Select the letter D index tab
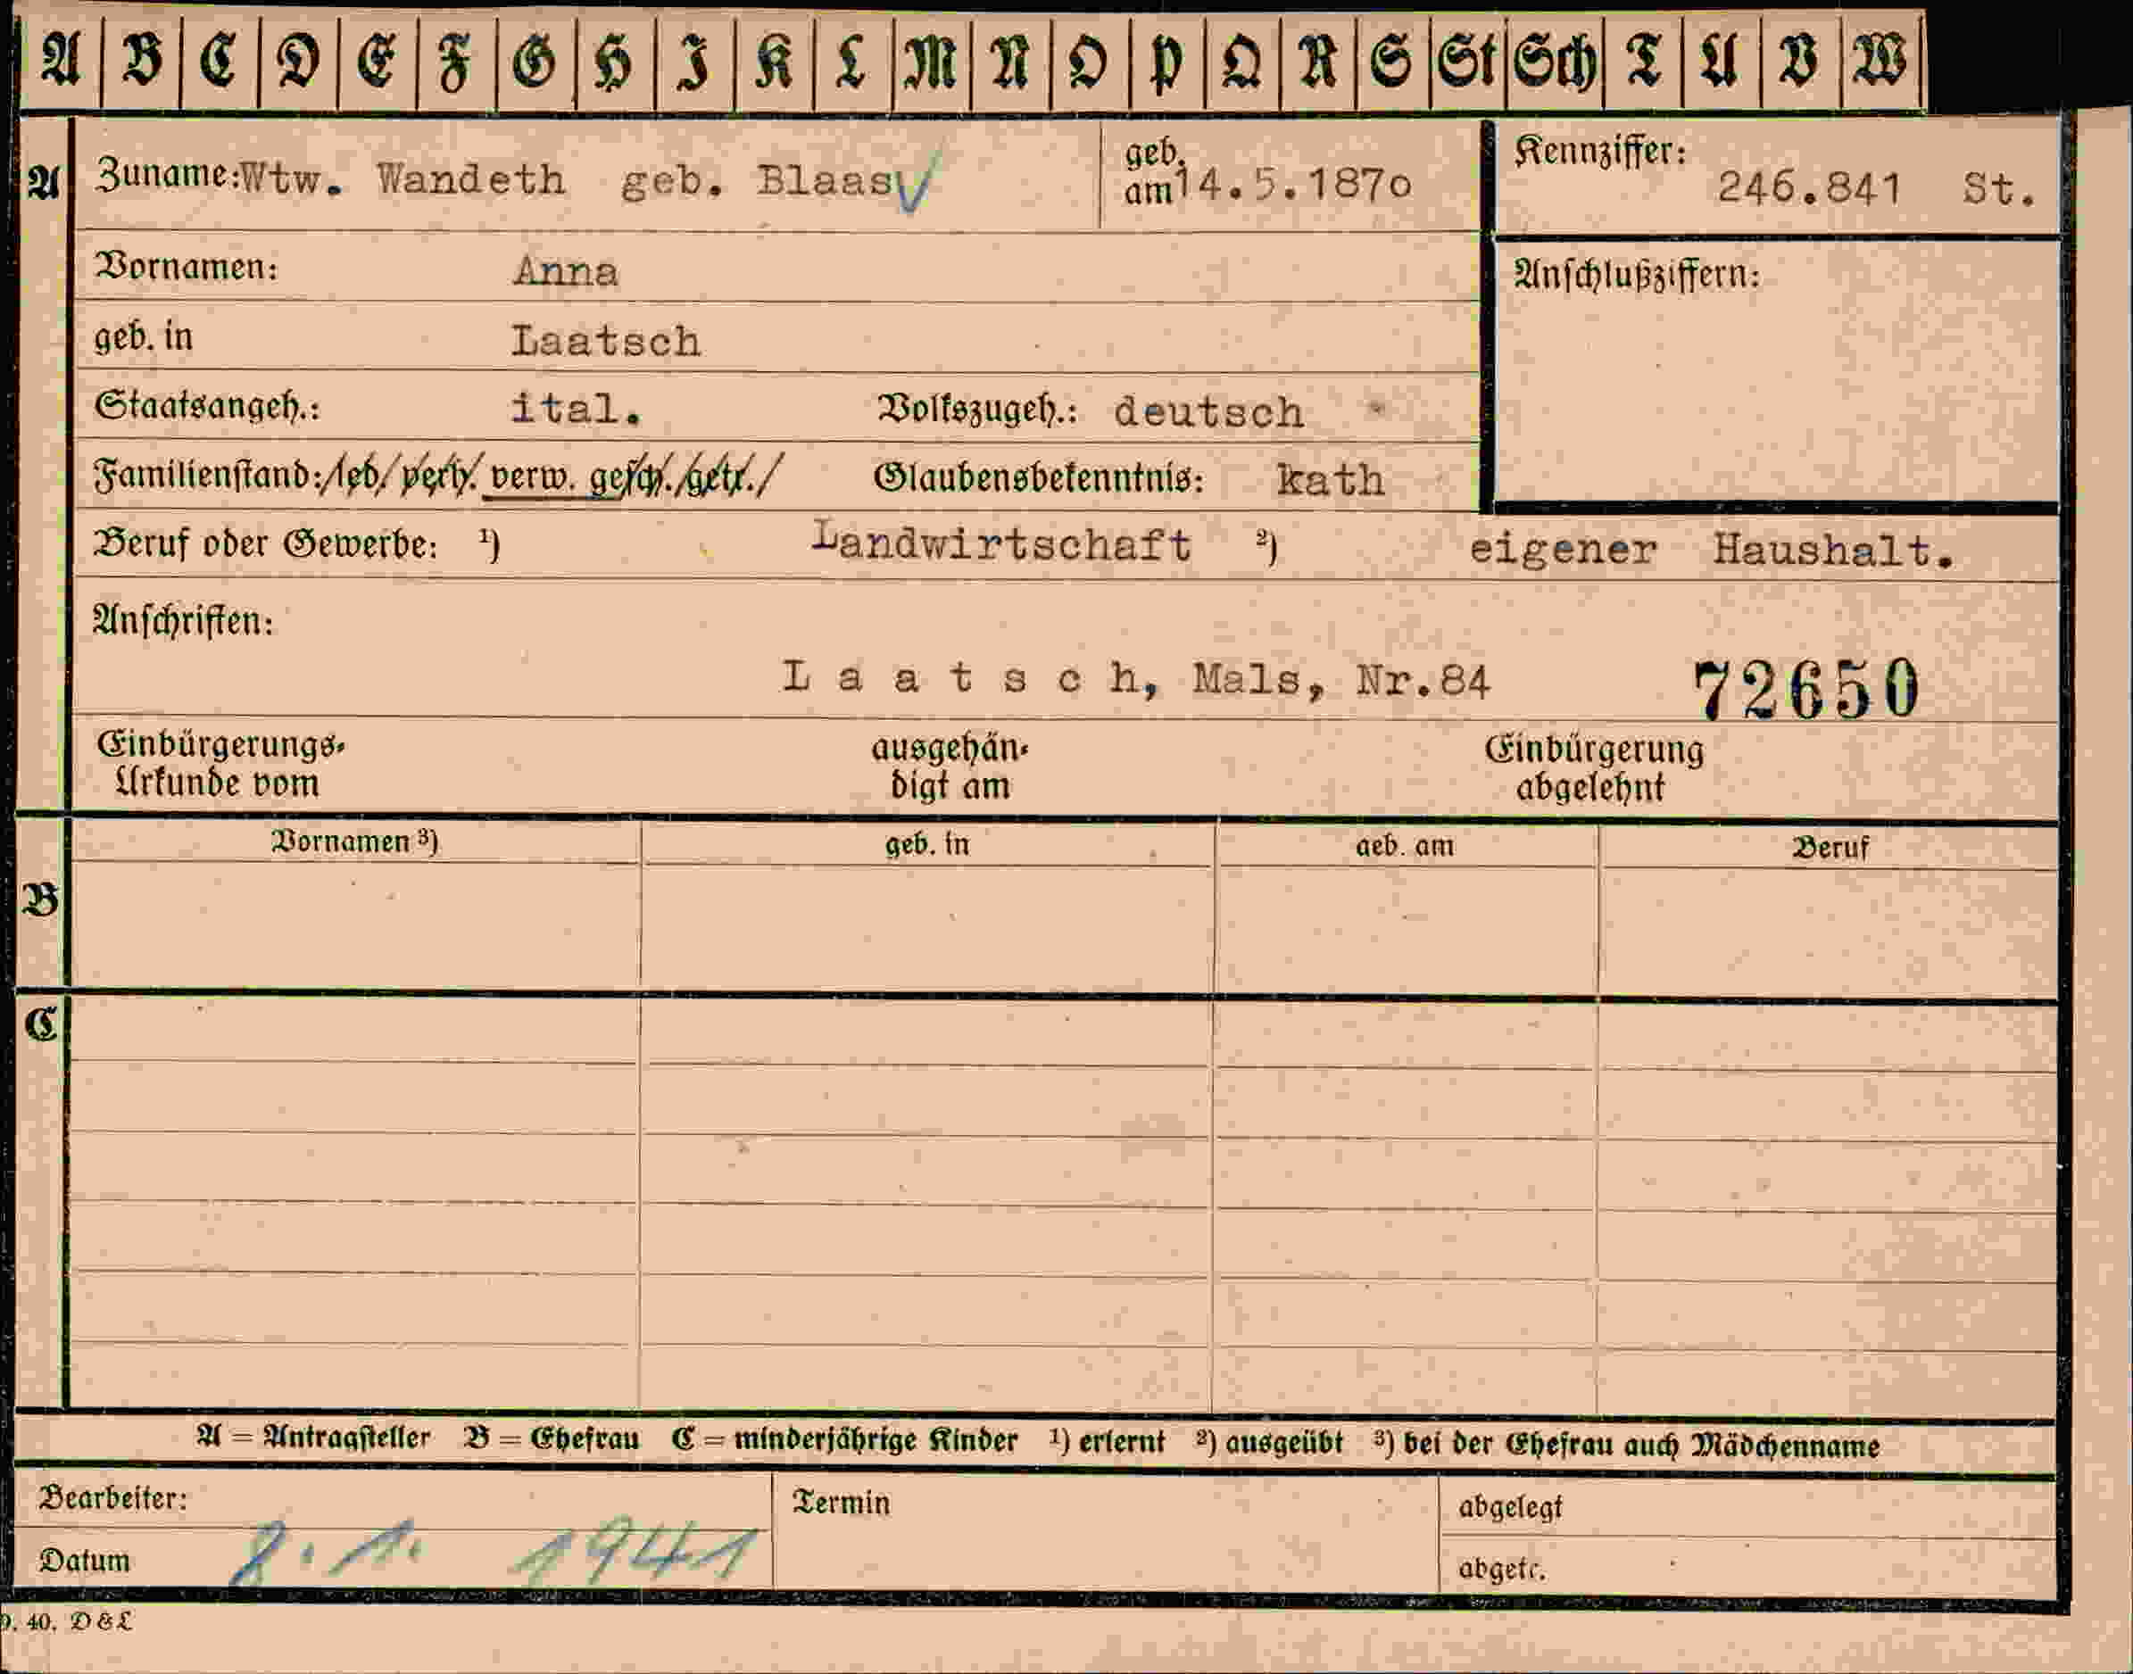Viewport: 2133px width, 1674px height. (298, 61)
